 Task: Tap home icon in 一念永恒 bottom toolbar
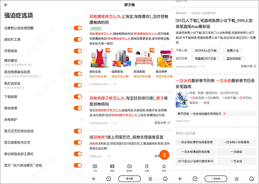[x=251, y=179]
